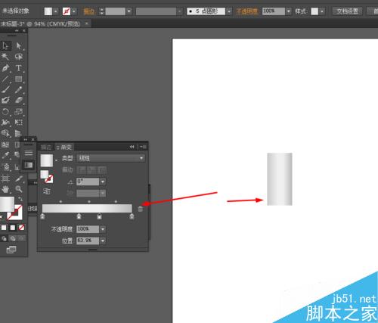This screenshot has height=323, width=378.
Task: Open Gradient panel icon in collapsed dock
Action: (29, 165)
